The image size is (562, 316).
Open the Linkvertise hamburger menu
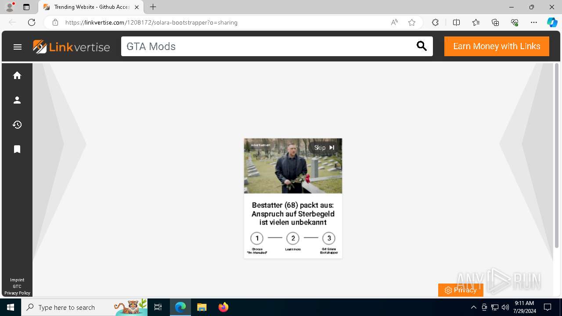point(18,47)
